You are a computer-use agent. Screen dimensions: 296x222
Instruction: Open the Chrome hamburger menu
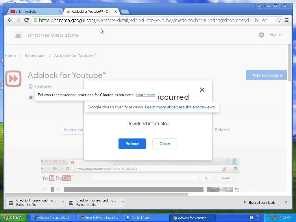(286, 20)
